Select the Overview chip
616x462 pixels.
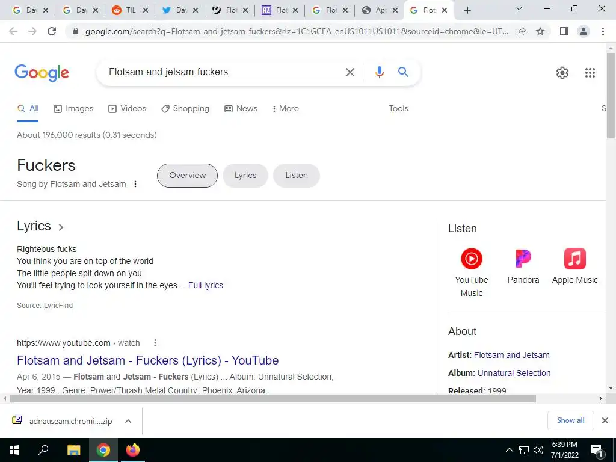click(188, 176)
